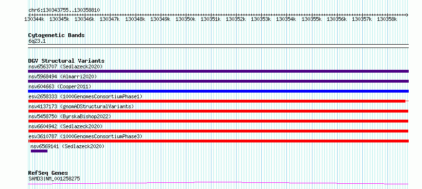The height and width of the screenshot is (189, 422).
Task: Click the 130347k ruler mark
Action: click(x=110, y=19)
